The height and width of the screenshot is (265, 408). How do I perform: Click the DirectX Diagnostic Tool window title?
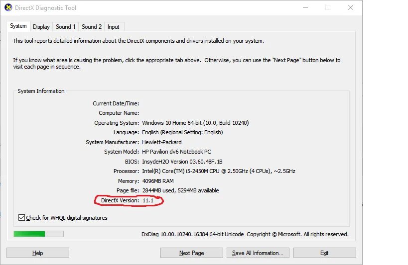[x=45, y=8]
